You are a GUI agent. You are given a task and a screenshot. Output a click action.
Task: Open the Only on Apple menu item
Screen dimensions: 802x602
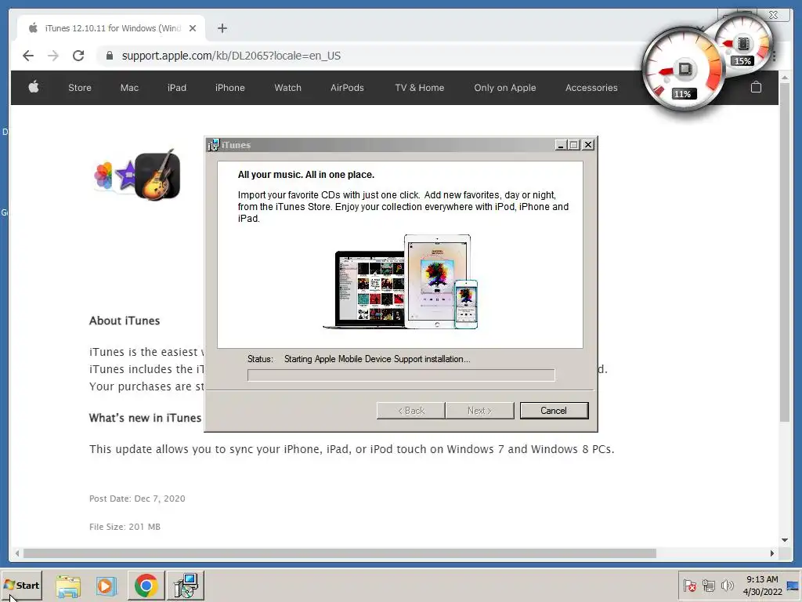point(505,88)
